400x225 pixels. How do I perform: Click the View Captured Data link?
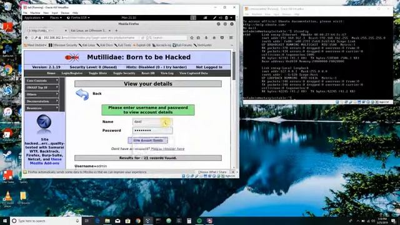193,73
